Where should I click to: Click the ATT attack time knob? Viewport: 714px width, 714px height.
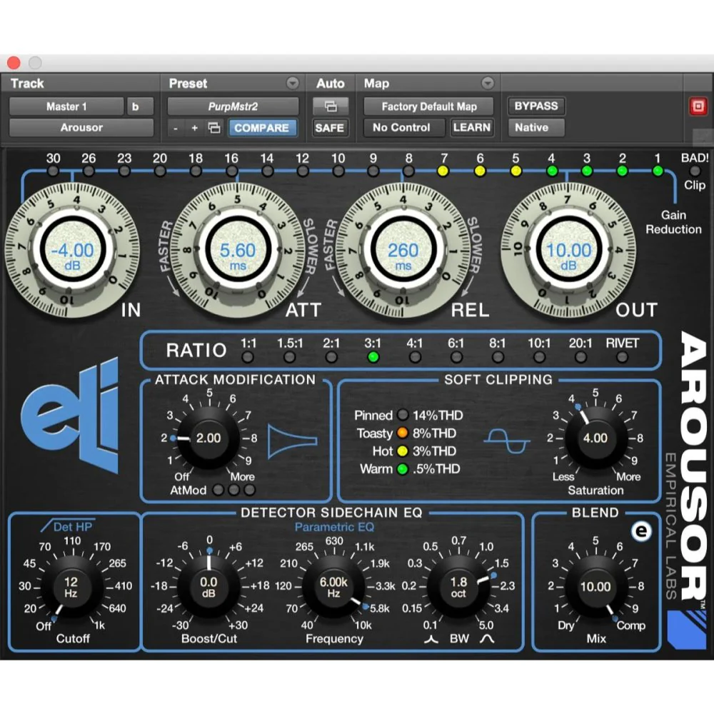(238, 249)
